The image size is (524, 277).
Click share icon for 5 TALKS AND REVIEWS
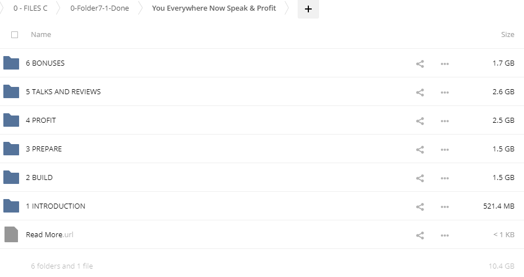[x=420, y=92]
